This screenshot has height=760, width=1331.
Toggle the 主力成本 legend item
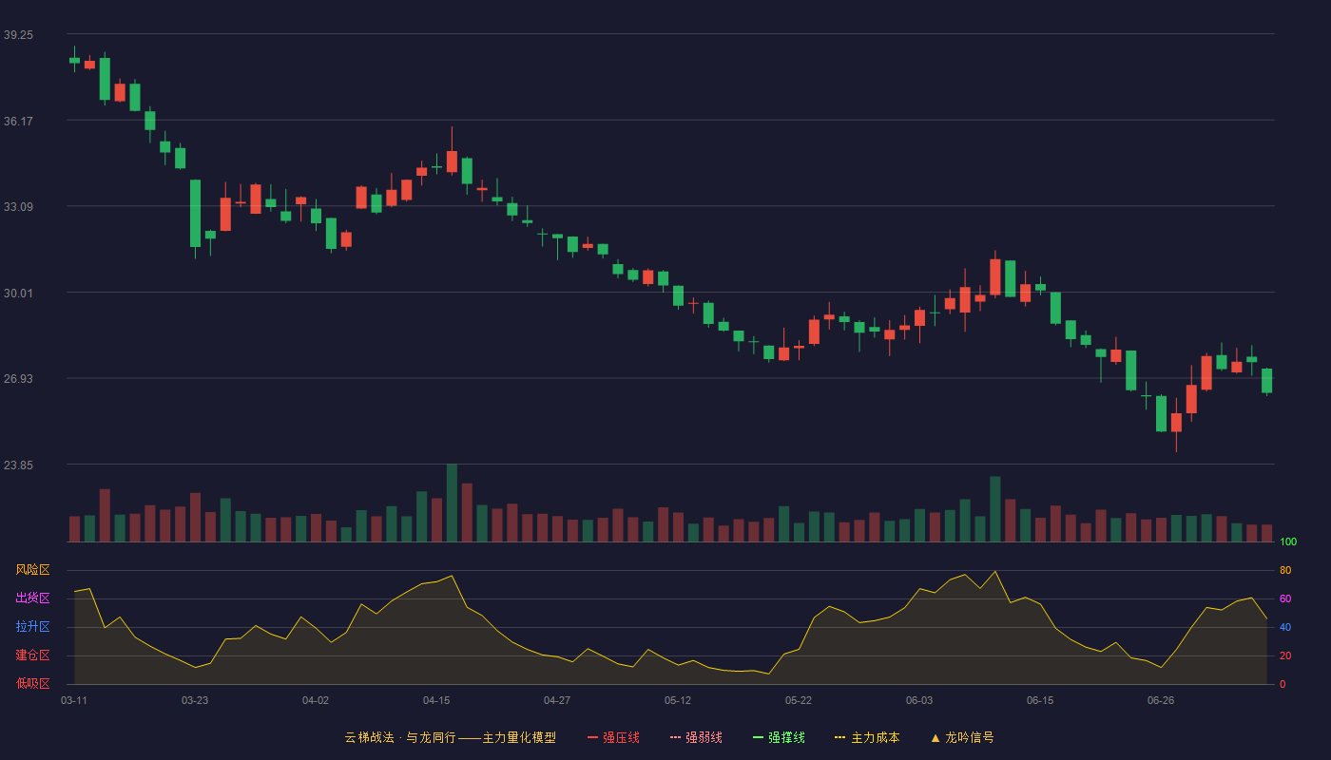point(867,737)
